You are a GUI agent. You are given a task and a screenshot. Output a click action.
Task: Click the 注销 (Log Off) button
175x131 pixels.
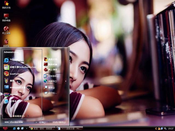click(40, 122)
